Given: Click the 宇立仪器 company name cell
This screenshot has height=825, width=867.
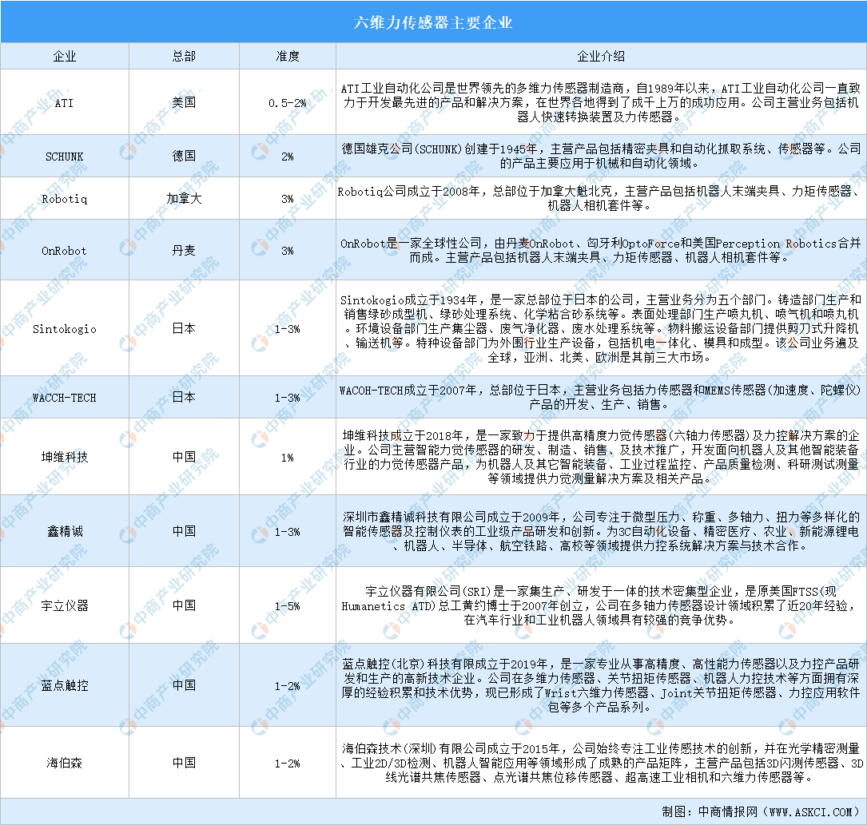Looking at the screenshot, I should point(65,605).
